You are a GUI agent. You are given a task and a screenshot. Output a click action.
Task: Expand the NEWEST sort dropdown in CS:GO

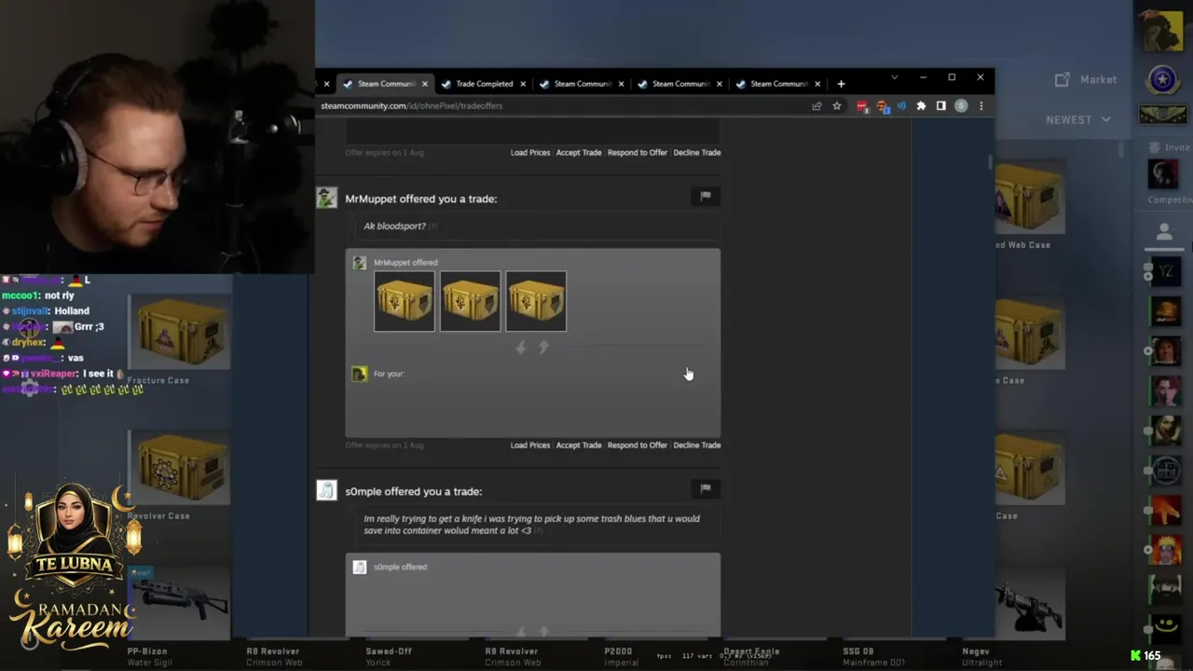(x=1078, y=119)
